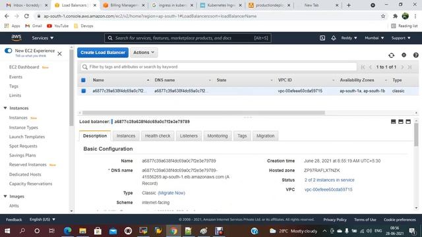The height and width of the screenshot is (237, 422).
Task: Select split details pane layout icon
Action: point(401,122)
